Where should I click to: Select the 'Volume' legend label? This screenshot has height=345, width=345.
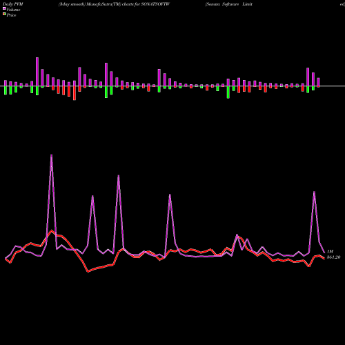click(x=13, y=10)
